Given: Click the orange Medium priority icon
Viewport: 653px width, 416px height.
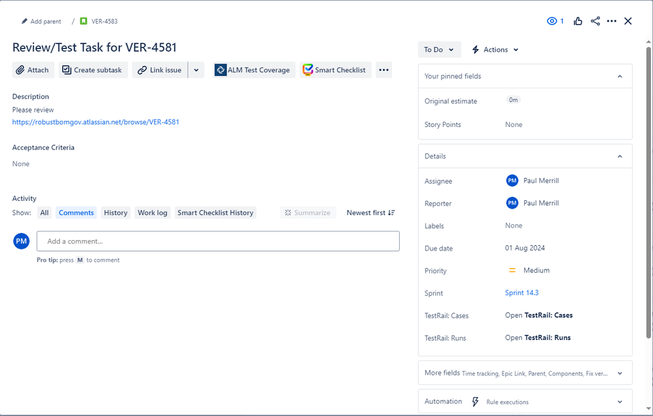Looking at the screenshot, I should click(x=512, y=270).
